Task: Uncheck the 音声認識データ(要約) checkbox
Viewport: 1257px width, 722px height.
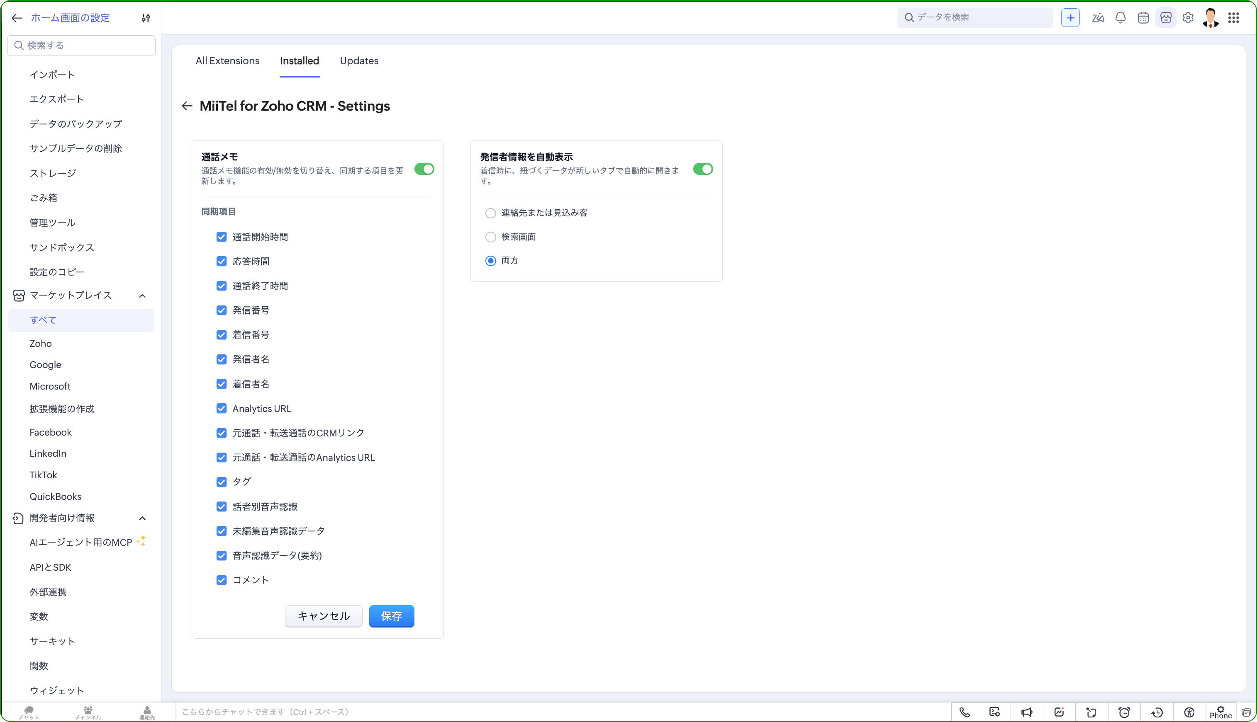Action: point(222,555)
